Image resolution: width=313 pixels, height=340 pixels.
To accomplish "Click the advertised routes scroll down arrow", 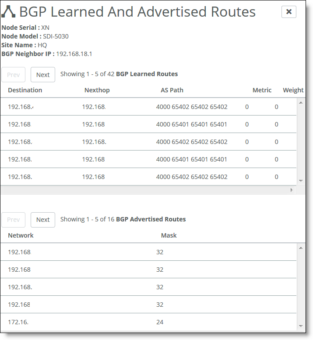I will coord(301,326).
